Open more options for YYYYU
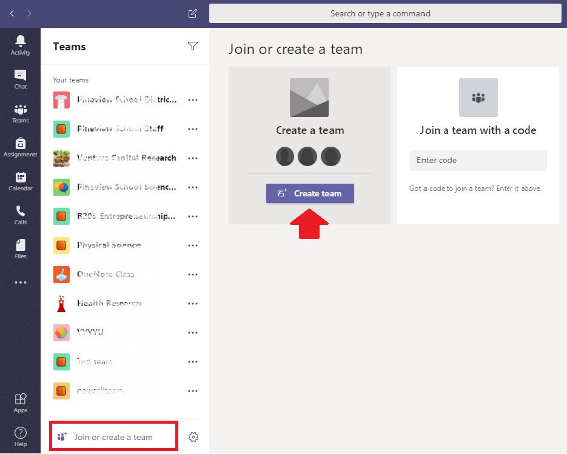This screenshot has height=454, width=567. point(193,333)
